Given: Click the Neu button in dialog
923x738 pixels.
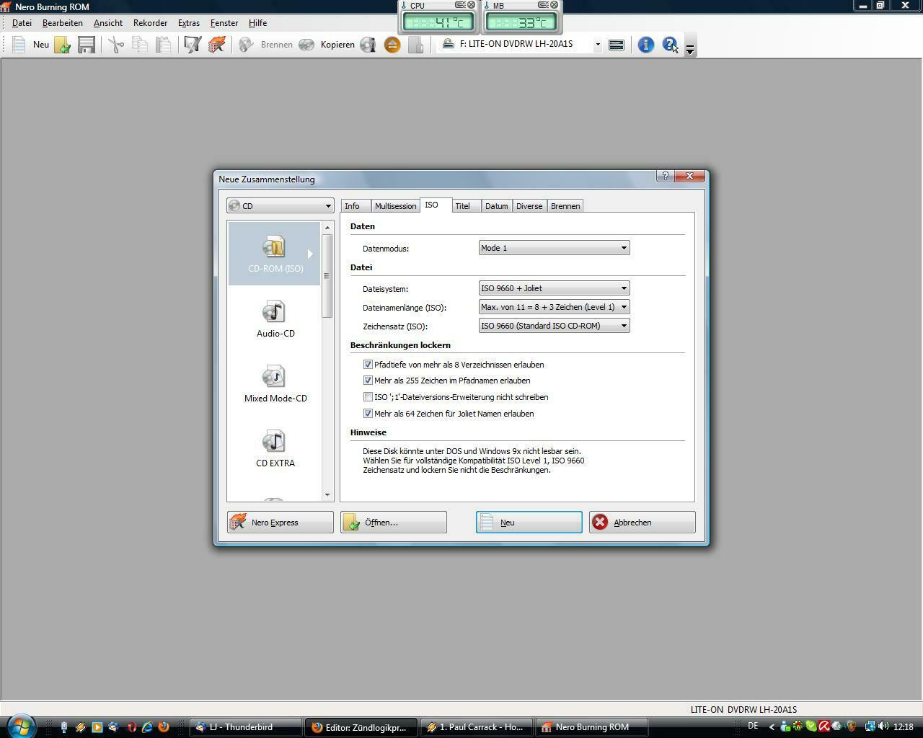Looking at the screenshot, I should click(x=529, y=523).
